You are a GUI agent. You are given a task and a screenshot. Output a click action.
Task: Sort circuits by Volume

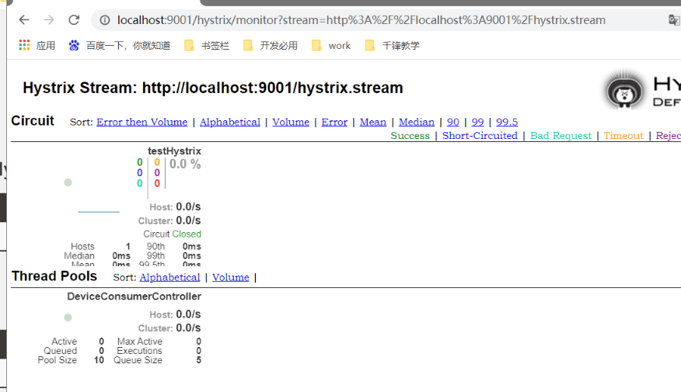point(291,123)
